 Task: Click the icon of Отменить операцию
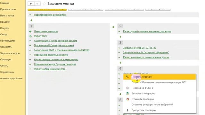coord(127,99)
